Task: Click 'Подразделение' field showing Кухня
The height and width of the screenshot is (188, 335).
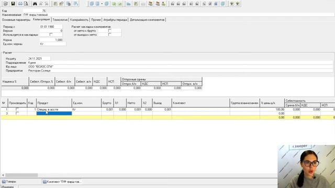Action: coord(180,63)
